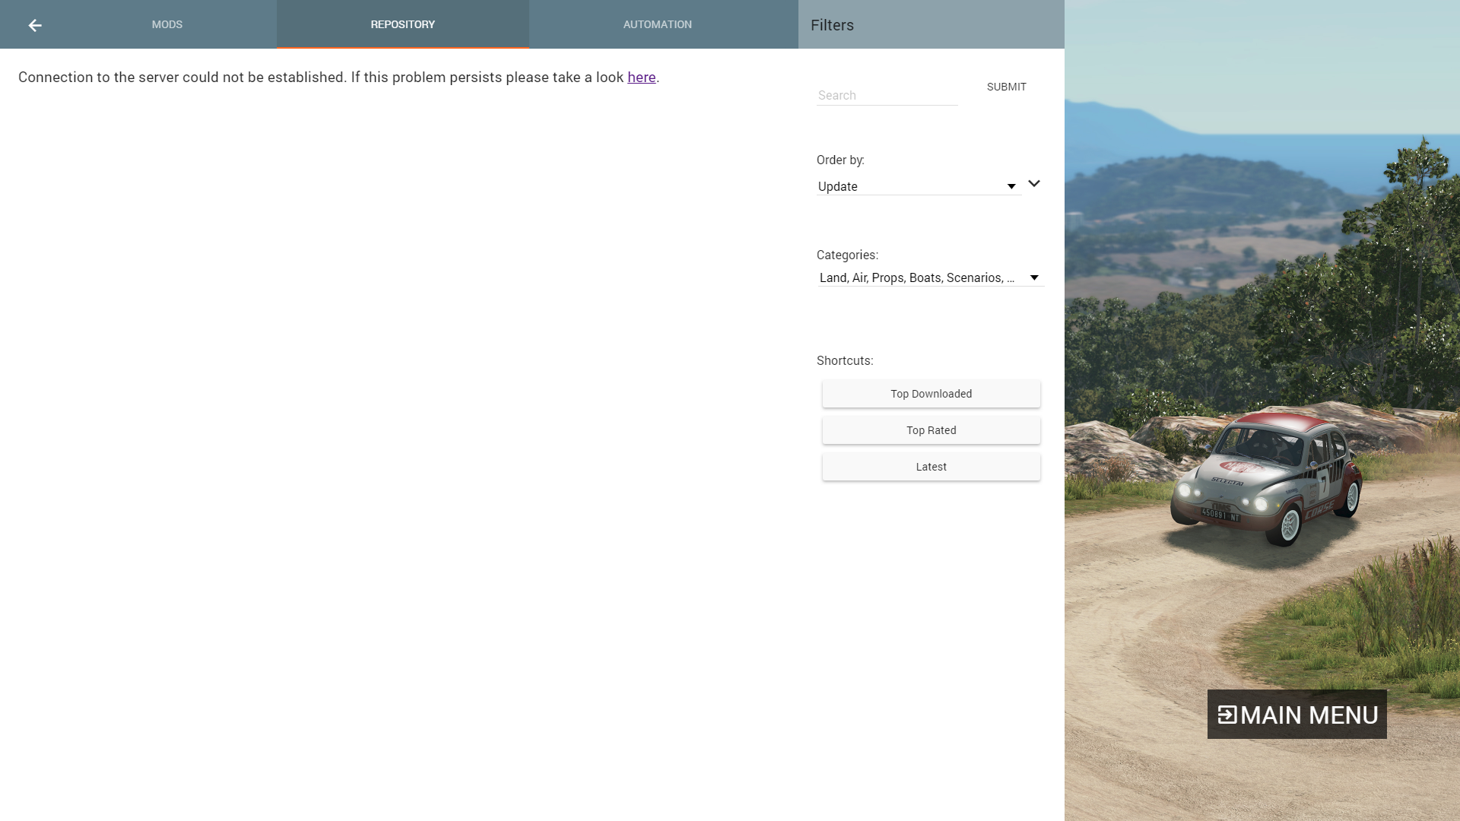Open the Order by Update dropdown

(x=919, y=186)
